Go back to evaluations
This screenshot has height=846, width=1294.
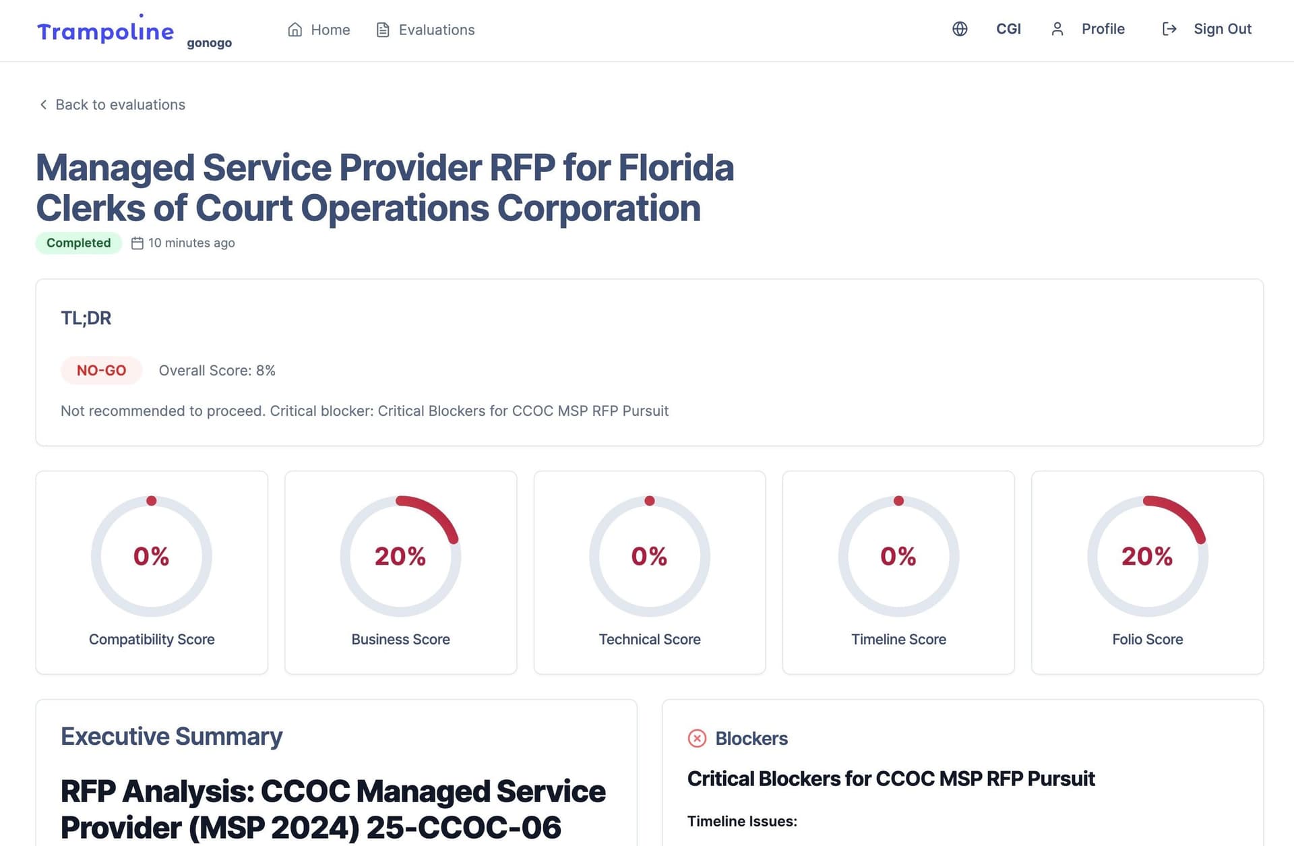[x=120, y=104]
